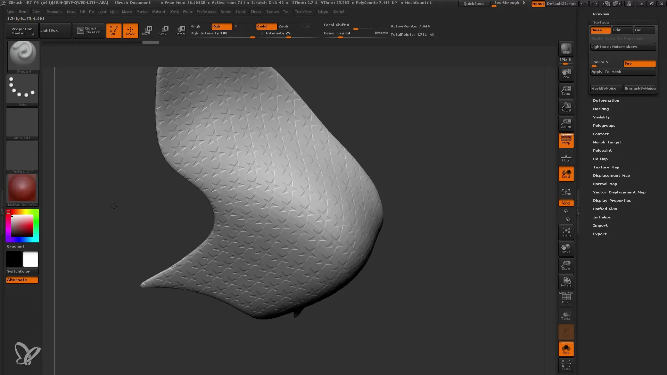667x375 pixels.
Task: Expand the Displacement Map subpalette
Action: coord(611,176)
